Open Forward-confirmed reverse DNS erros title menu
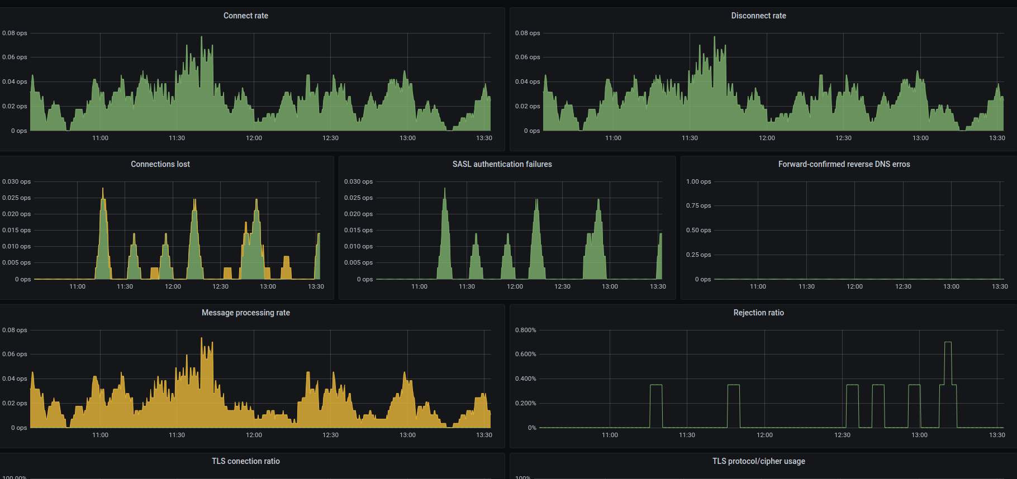This screenshot has height=479, width=1017. click(844, 164)
